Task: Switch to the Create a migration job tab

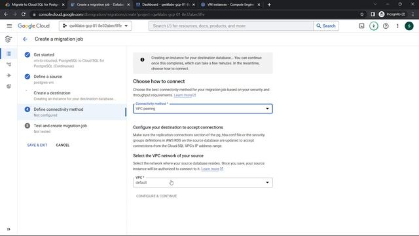Action: point(100,5)
